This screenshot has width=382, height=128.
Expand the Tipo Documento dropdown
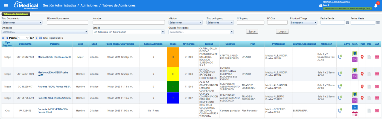coord(22,23)
